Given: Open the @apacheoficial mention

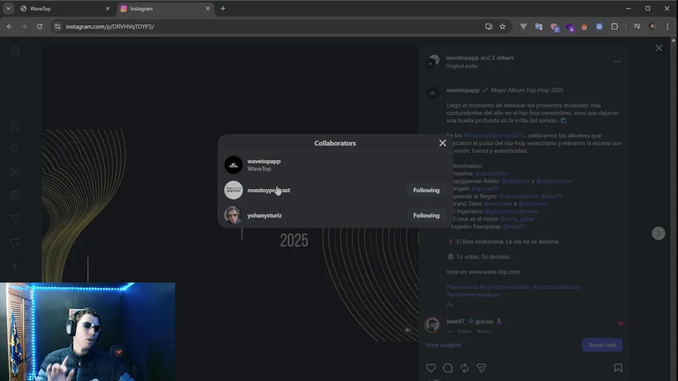Looking at the screenshot, I should click(x=519, y=196).
